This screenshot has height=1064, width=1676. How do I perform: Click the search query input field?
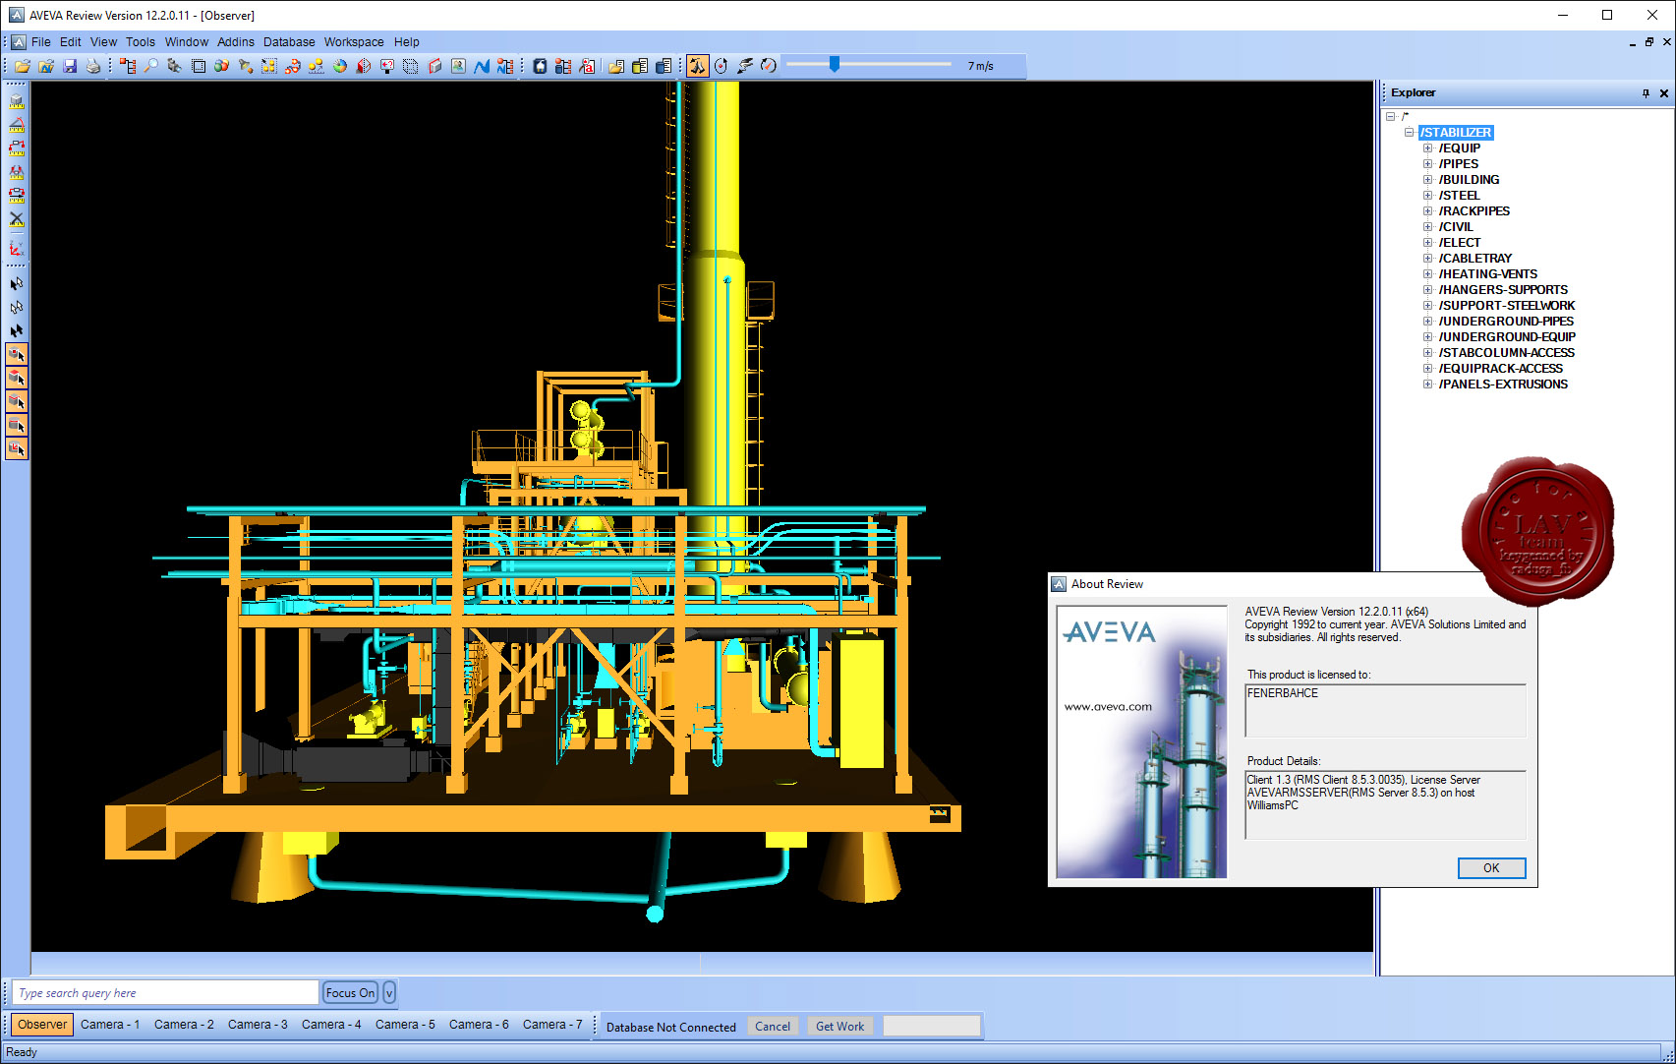click(165, 993)
